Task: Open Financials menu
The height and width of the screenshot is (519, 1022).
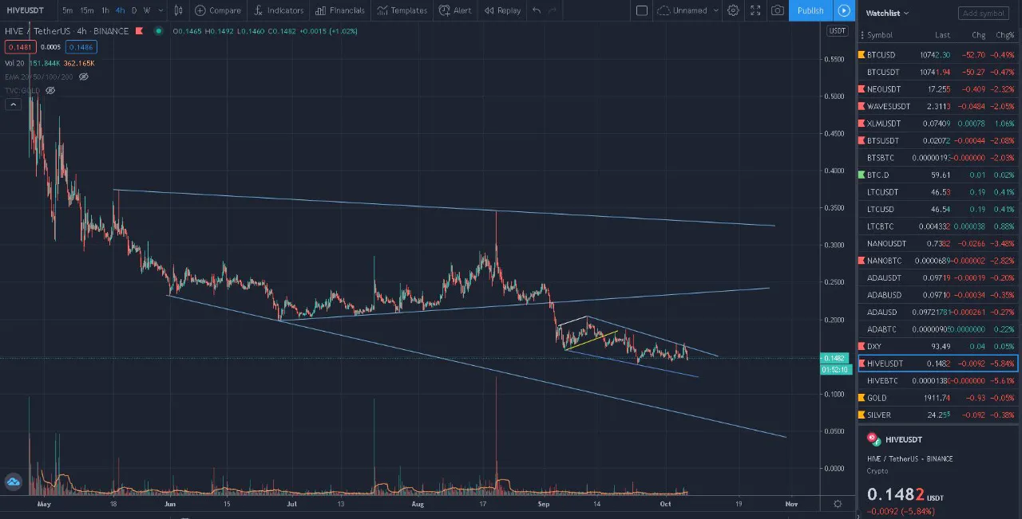Action: click(340, 10)
